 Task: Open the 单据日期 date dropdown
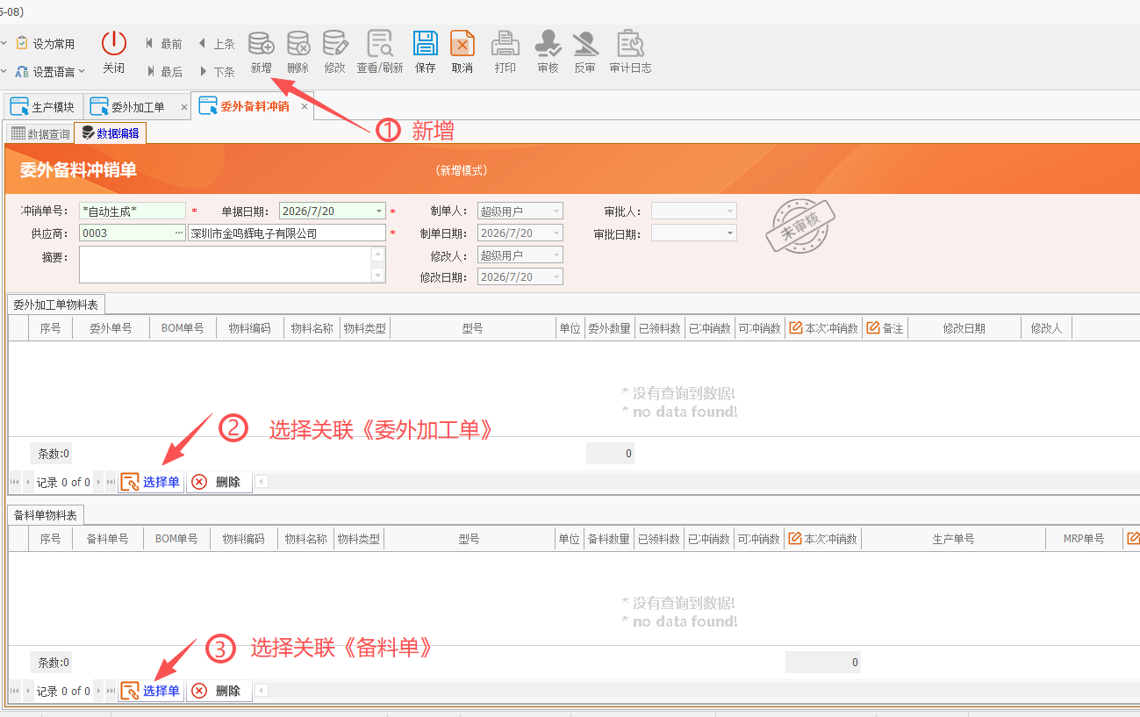point(379,211)
